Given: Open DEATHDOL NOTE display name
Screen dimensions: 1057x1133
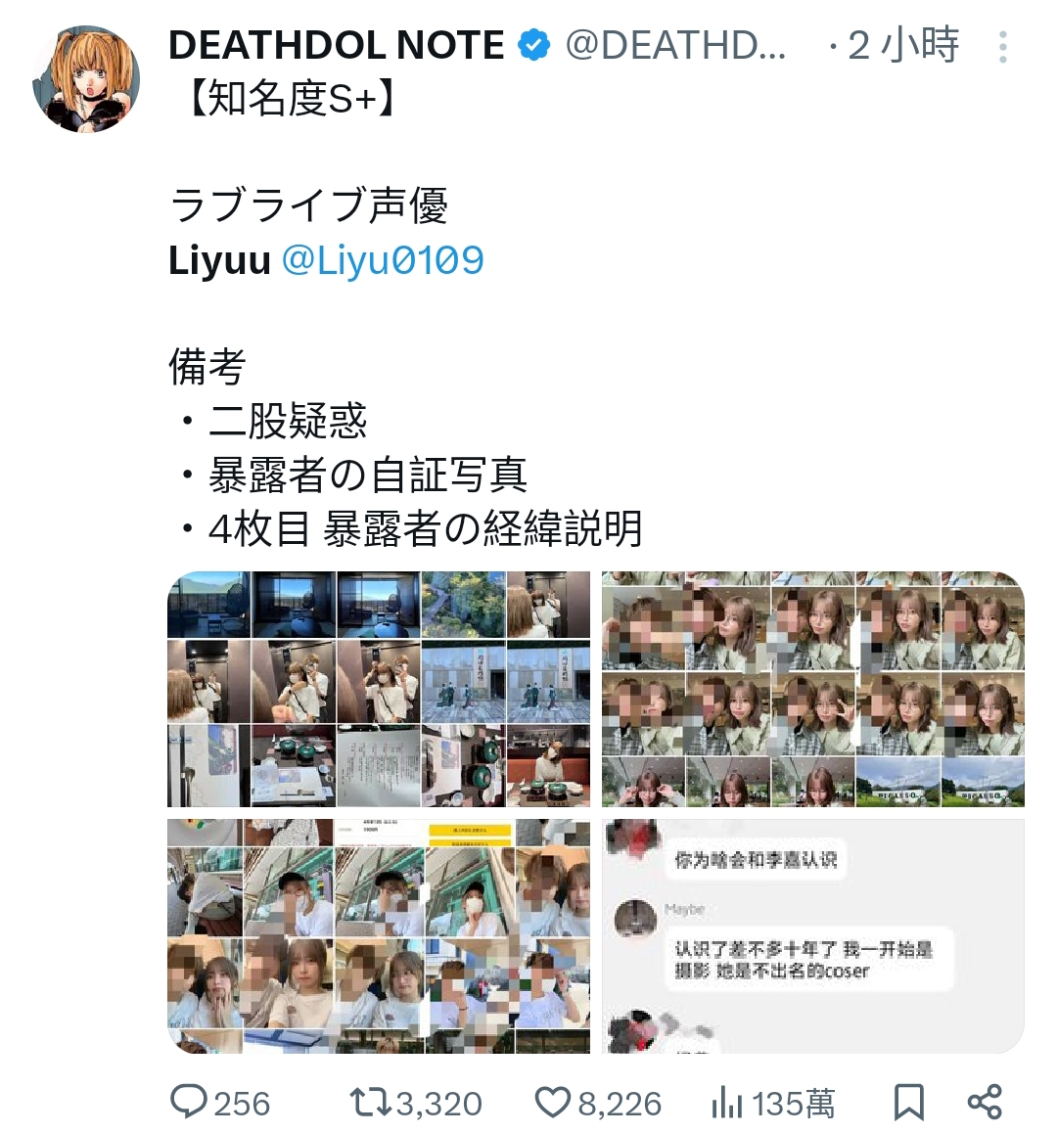Looking at the screenshot, I should pos(337,46).
